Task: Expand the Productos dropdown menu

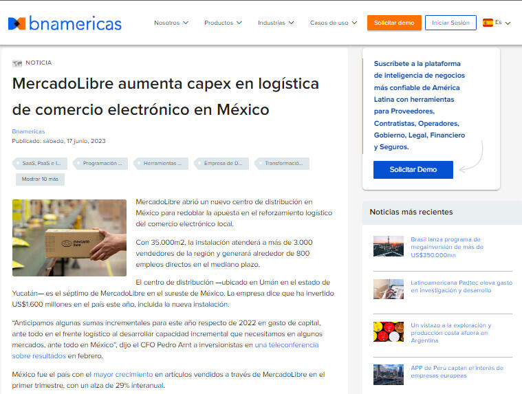Action: (x=223, y=23)
